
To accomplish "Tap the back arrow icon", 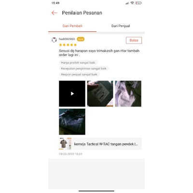I will [x=54, y=13].
